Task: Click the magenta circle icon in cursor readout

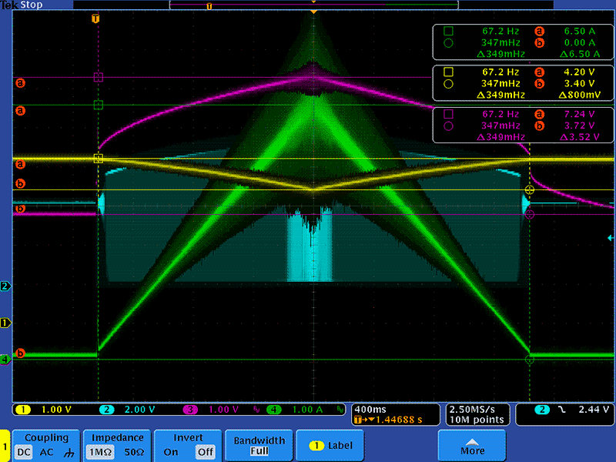Action: pos(448,126)
